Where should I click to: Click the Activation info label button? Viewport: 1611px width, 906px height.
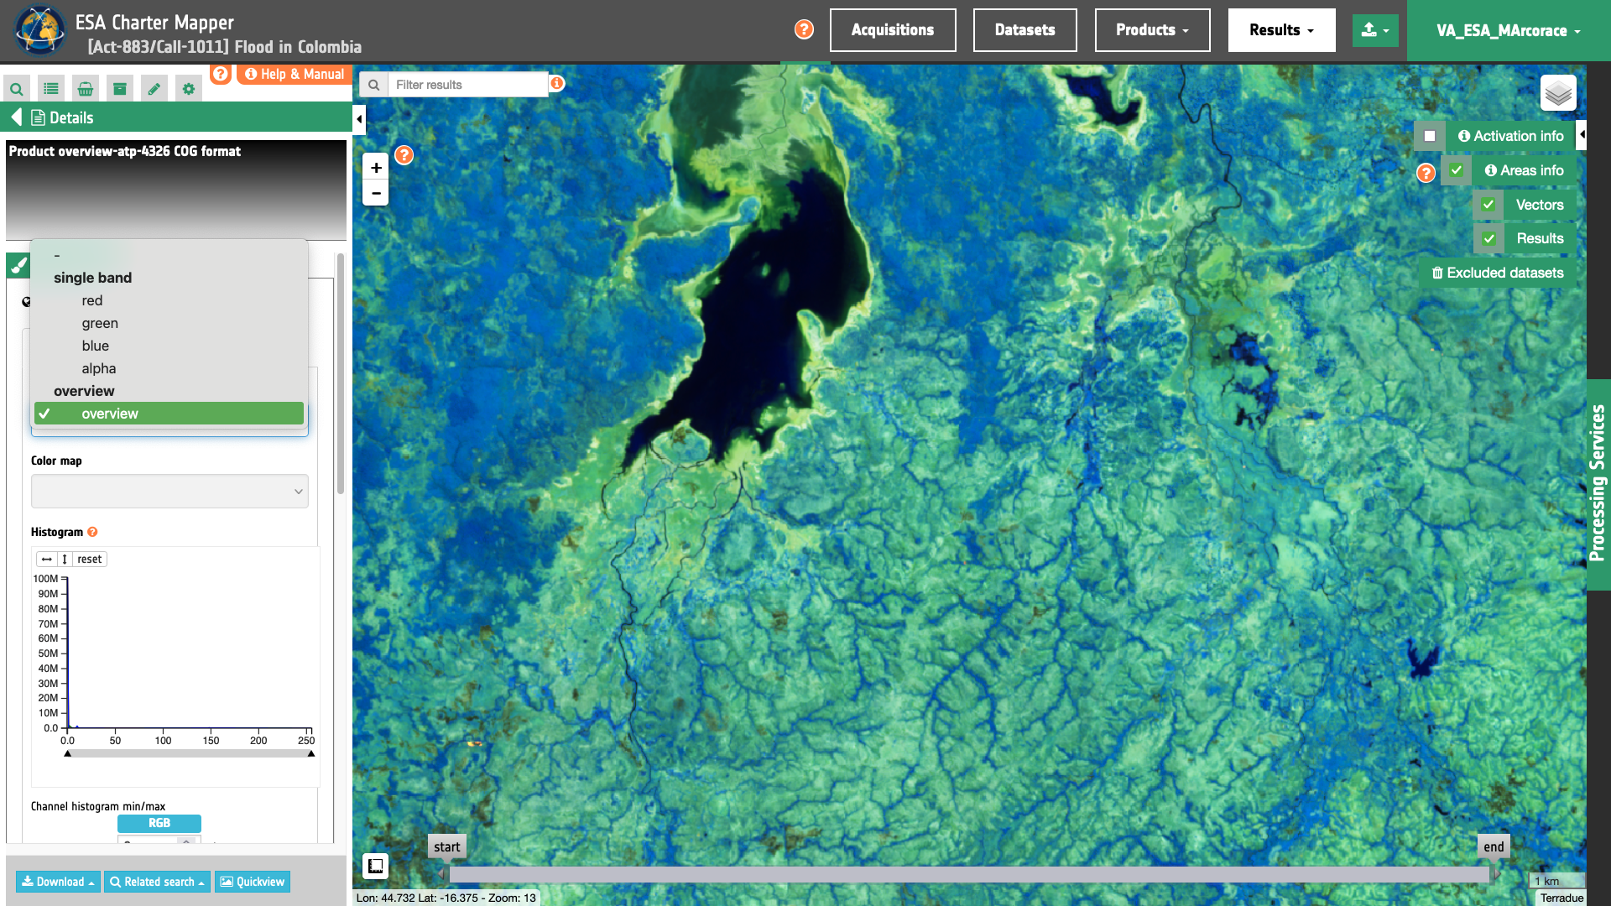pyautogui.click(x=1510, y=136)
